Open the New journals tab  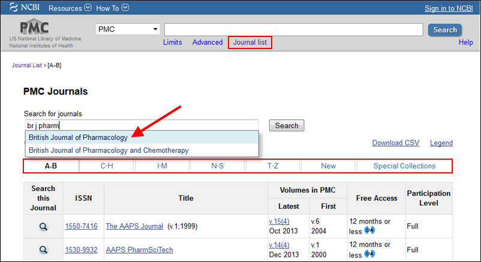click(328, 166)
